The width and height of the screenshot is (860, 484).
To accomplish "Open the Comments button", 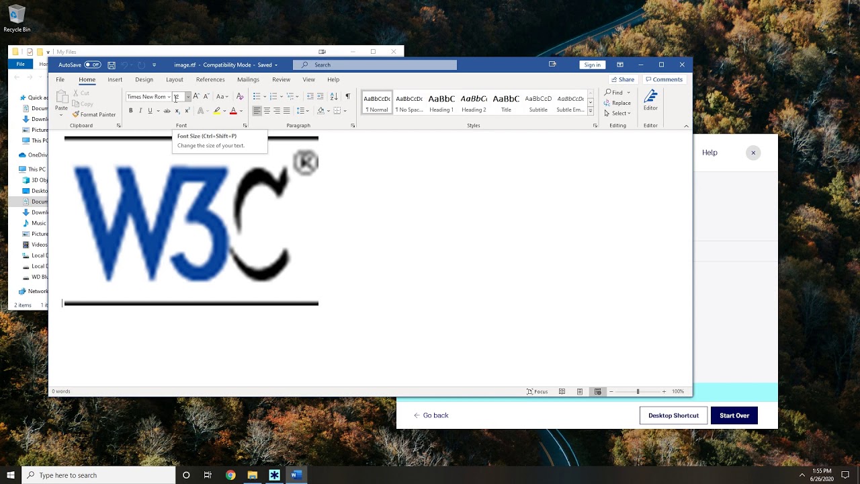I will (x=664, y=79).
